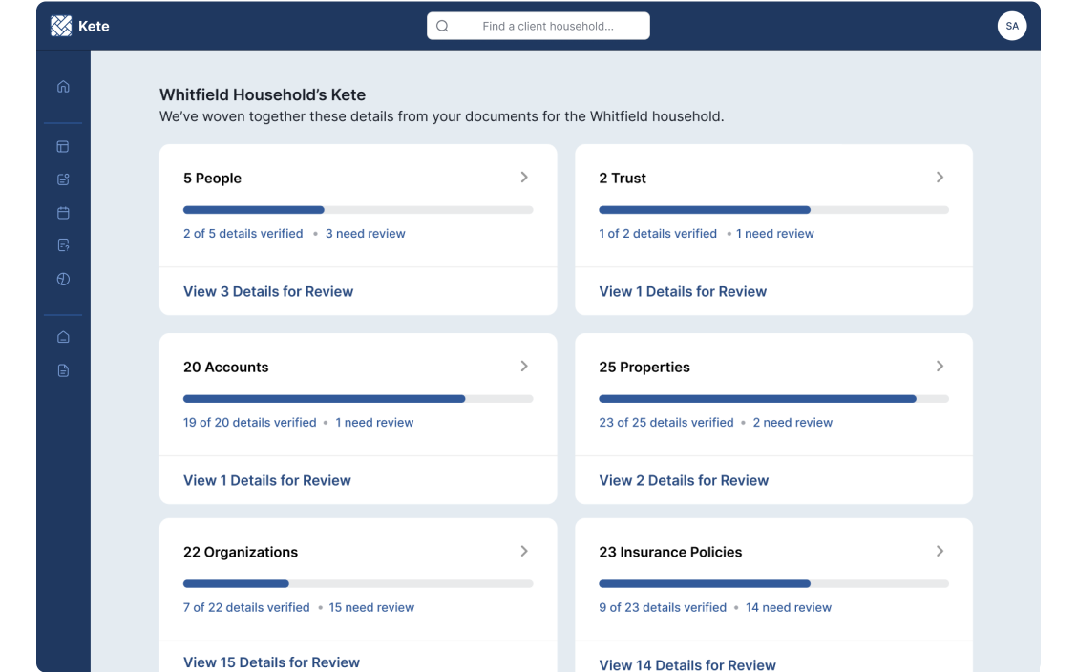This screenshot has width=1077, height=672.
Task: Expand the 20 Accounts card chevron
Action: [524, 366]
